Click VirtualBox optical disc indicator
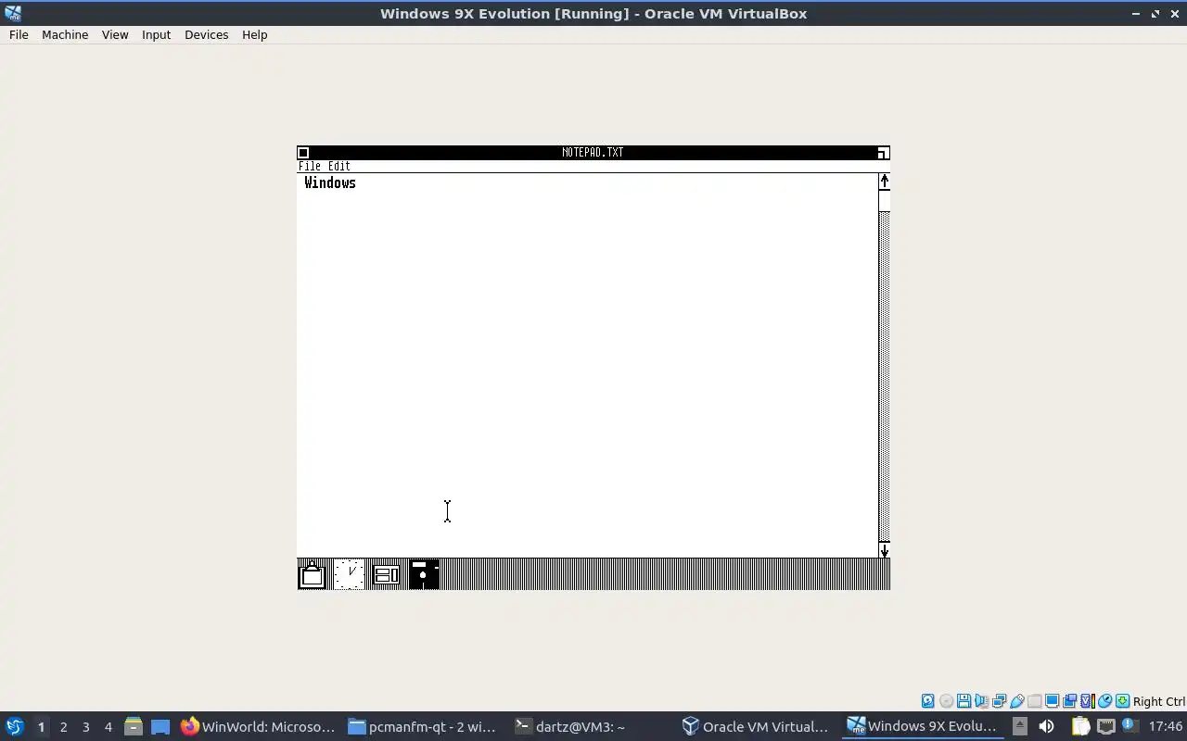The width and height of the screenshot is (1187, 741). [946, 701]
